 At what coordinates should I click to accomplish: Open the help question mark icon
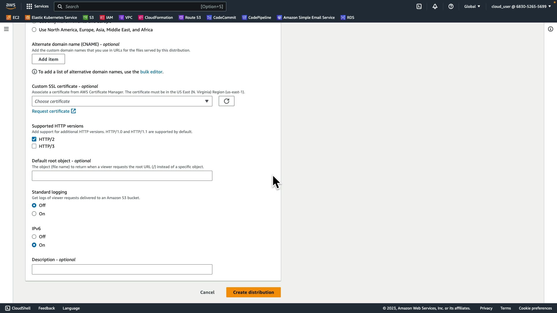point(451,6)
